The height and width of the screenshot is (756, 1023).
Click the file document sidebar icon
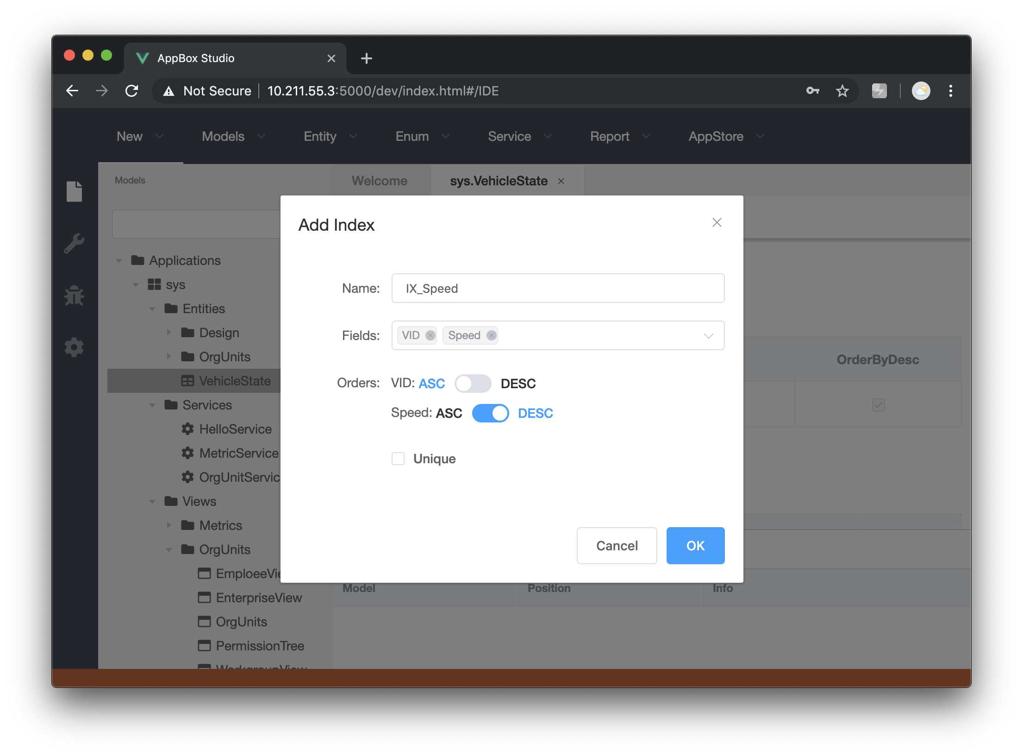click(x=74, y=191)
